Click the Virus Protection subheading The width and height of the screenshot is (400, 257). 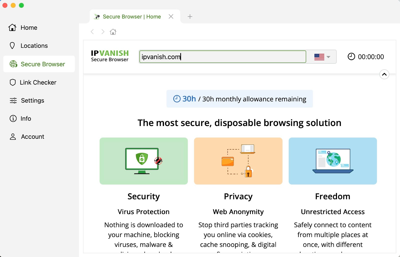(144, 212)
